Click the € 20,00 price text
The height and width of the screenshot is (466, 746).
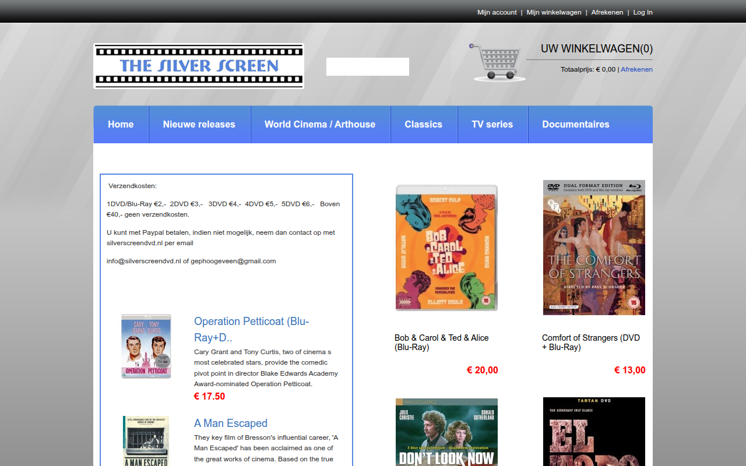(483, 370)
